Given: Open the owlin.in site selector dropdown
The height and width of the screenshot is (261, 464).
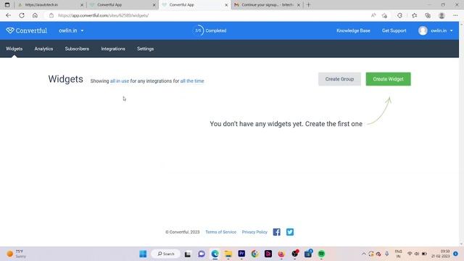Looking at the screenshot, I should (71, 30).
